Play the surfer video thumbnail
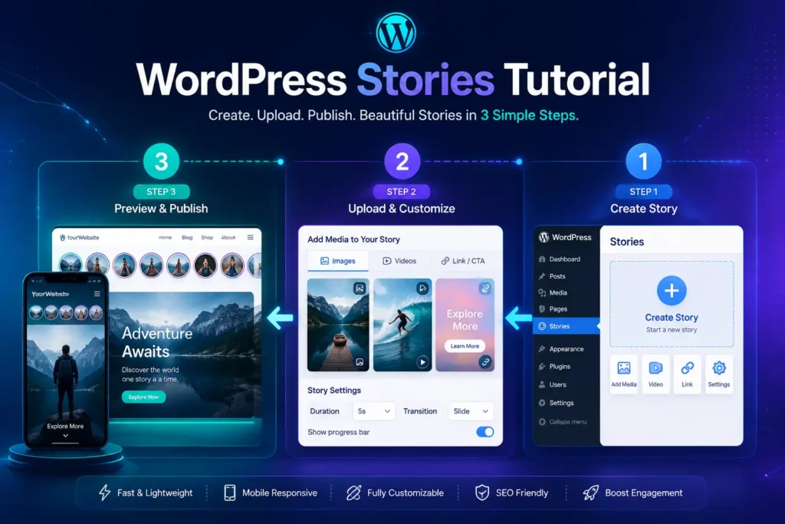 click(422, 362)
